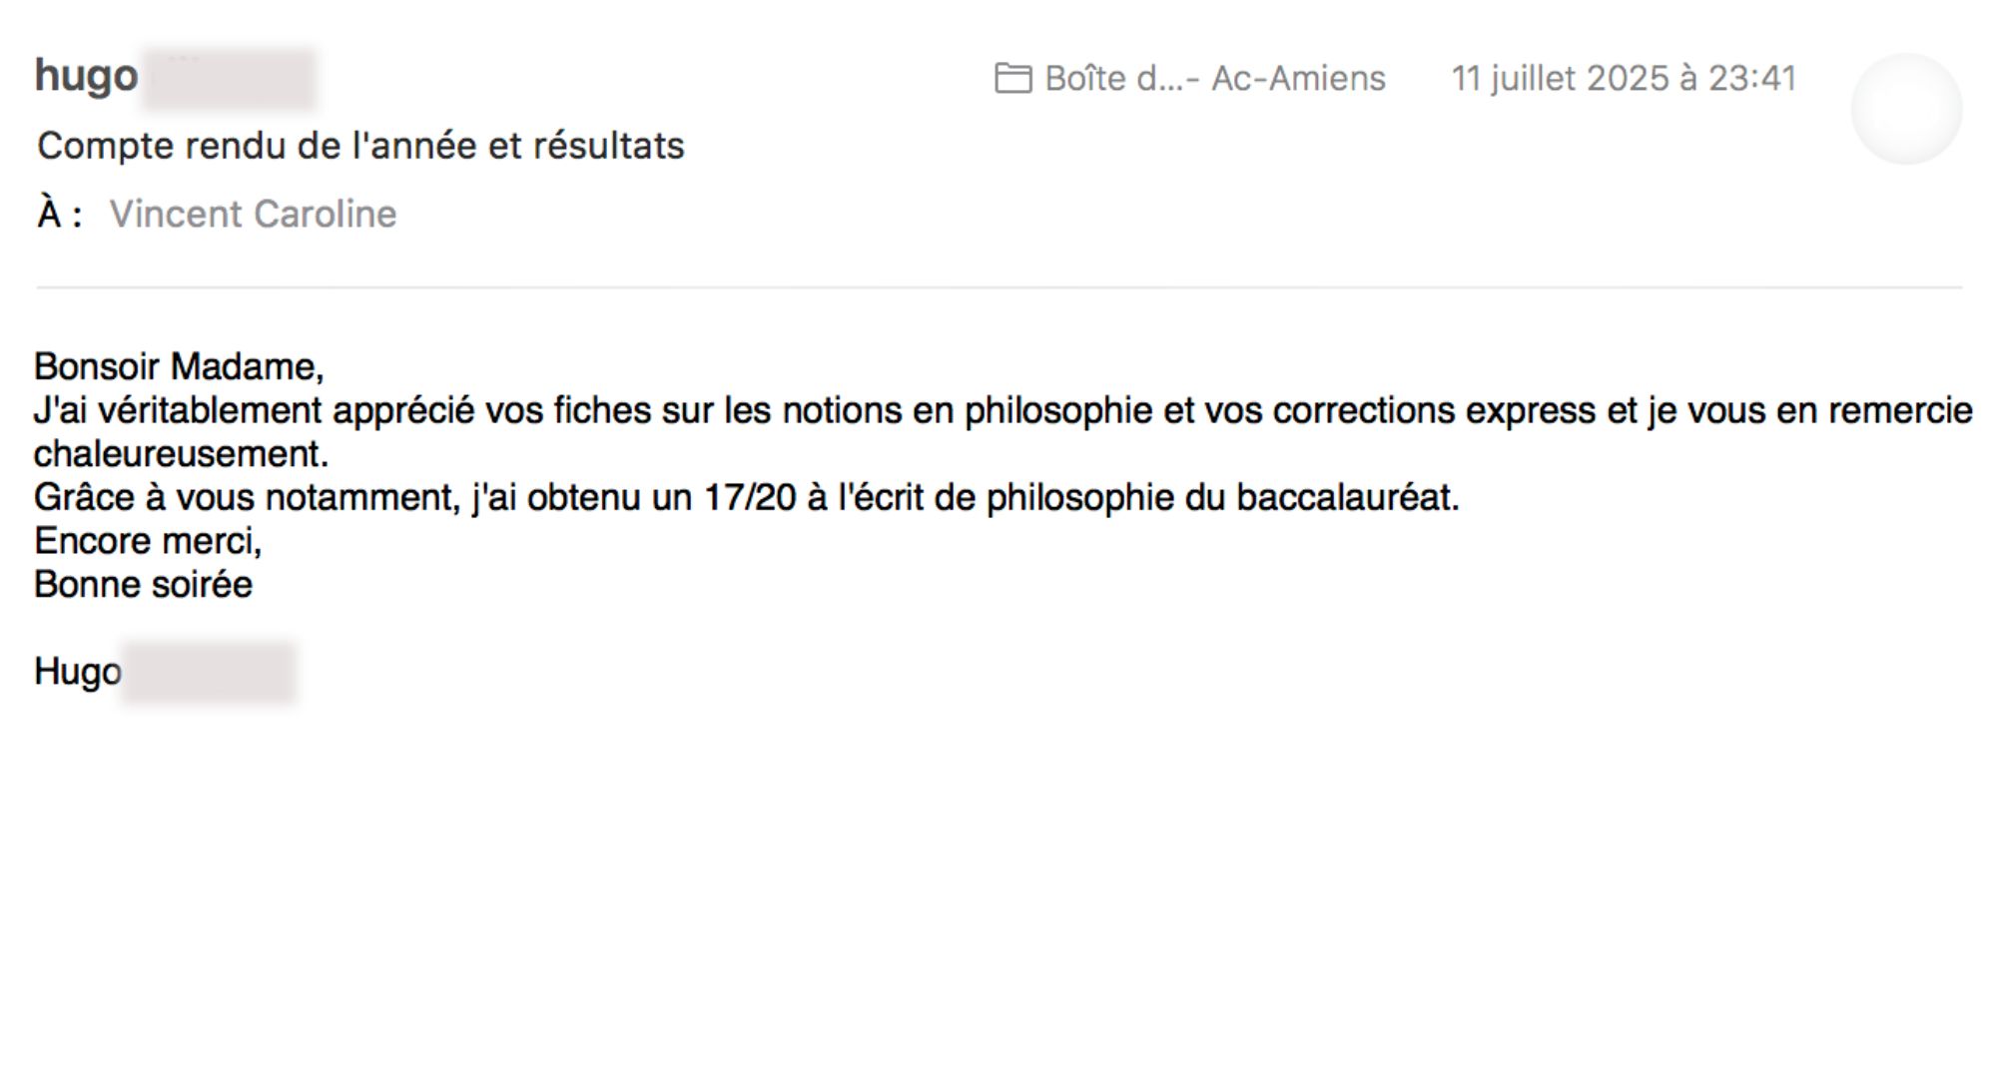The image size is (1997, 1078).
Task: Click the word "chaleureusement." in the body
Action: pos(181,454)
